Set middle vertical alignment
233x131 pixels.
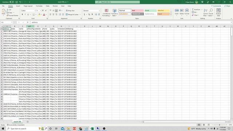click(x=54, y=11)
